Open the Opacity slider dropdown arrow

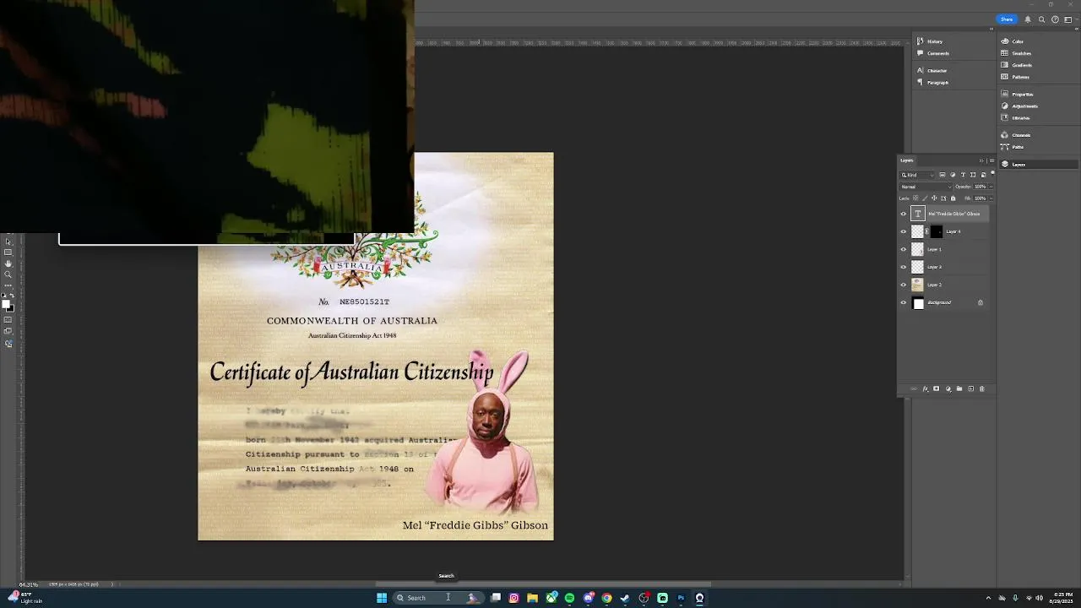(x=991, y=187)
